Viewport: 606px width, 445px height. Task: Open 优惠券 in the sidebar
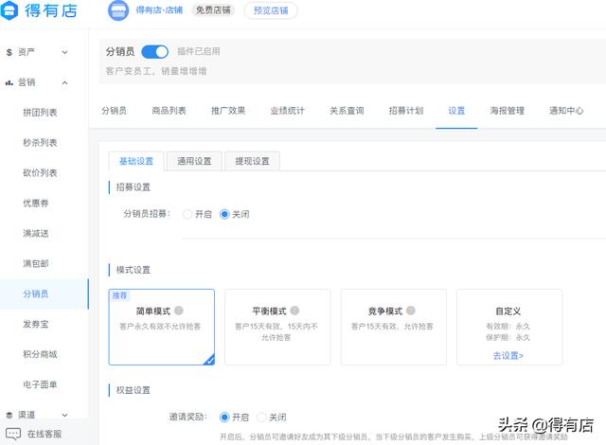(36, 203)
